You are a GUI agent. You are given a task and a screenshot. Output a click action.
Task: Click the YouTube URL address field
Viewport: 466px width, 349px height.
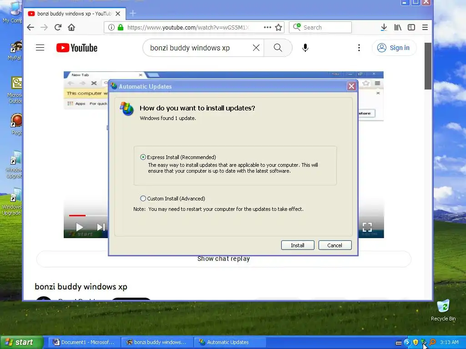click(x=188, y=27)
